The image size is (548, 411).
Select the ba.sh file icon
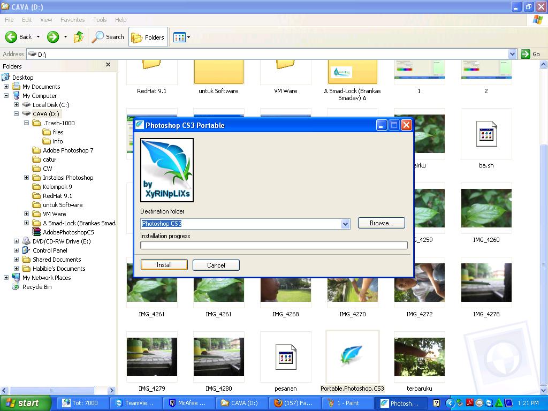486,134
